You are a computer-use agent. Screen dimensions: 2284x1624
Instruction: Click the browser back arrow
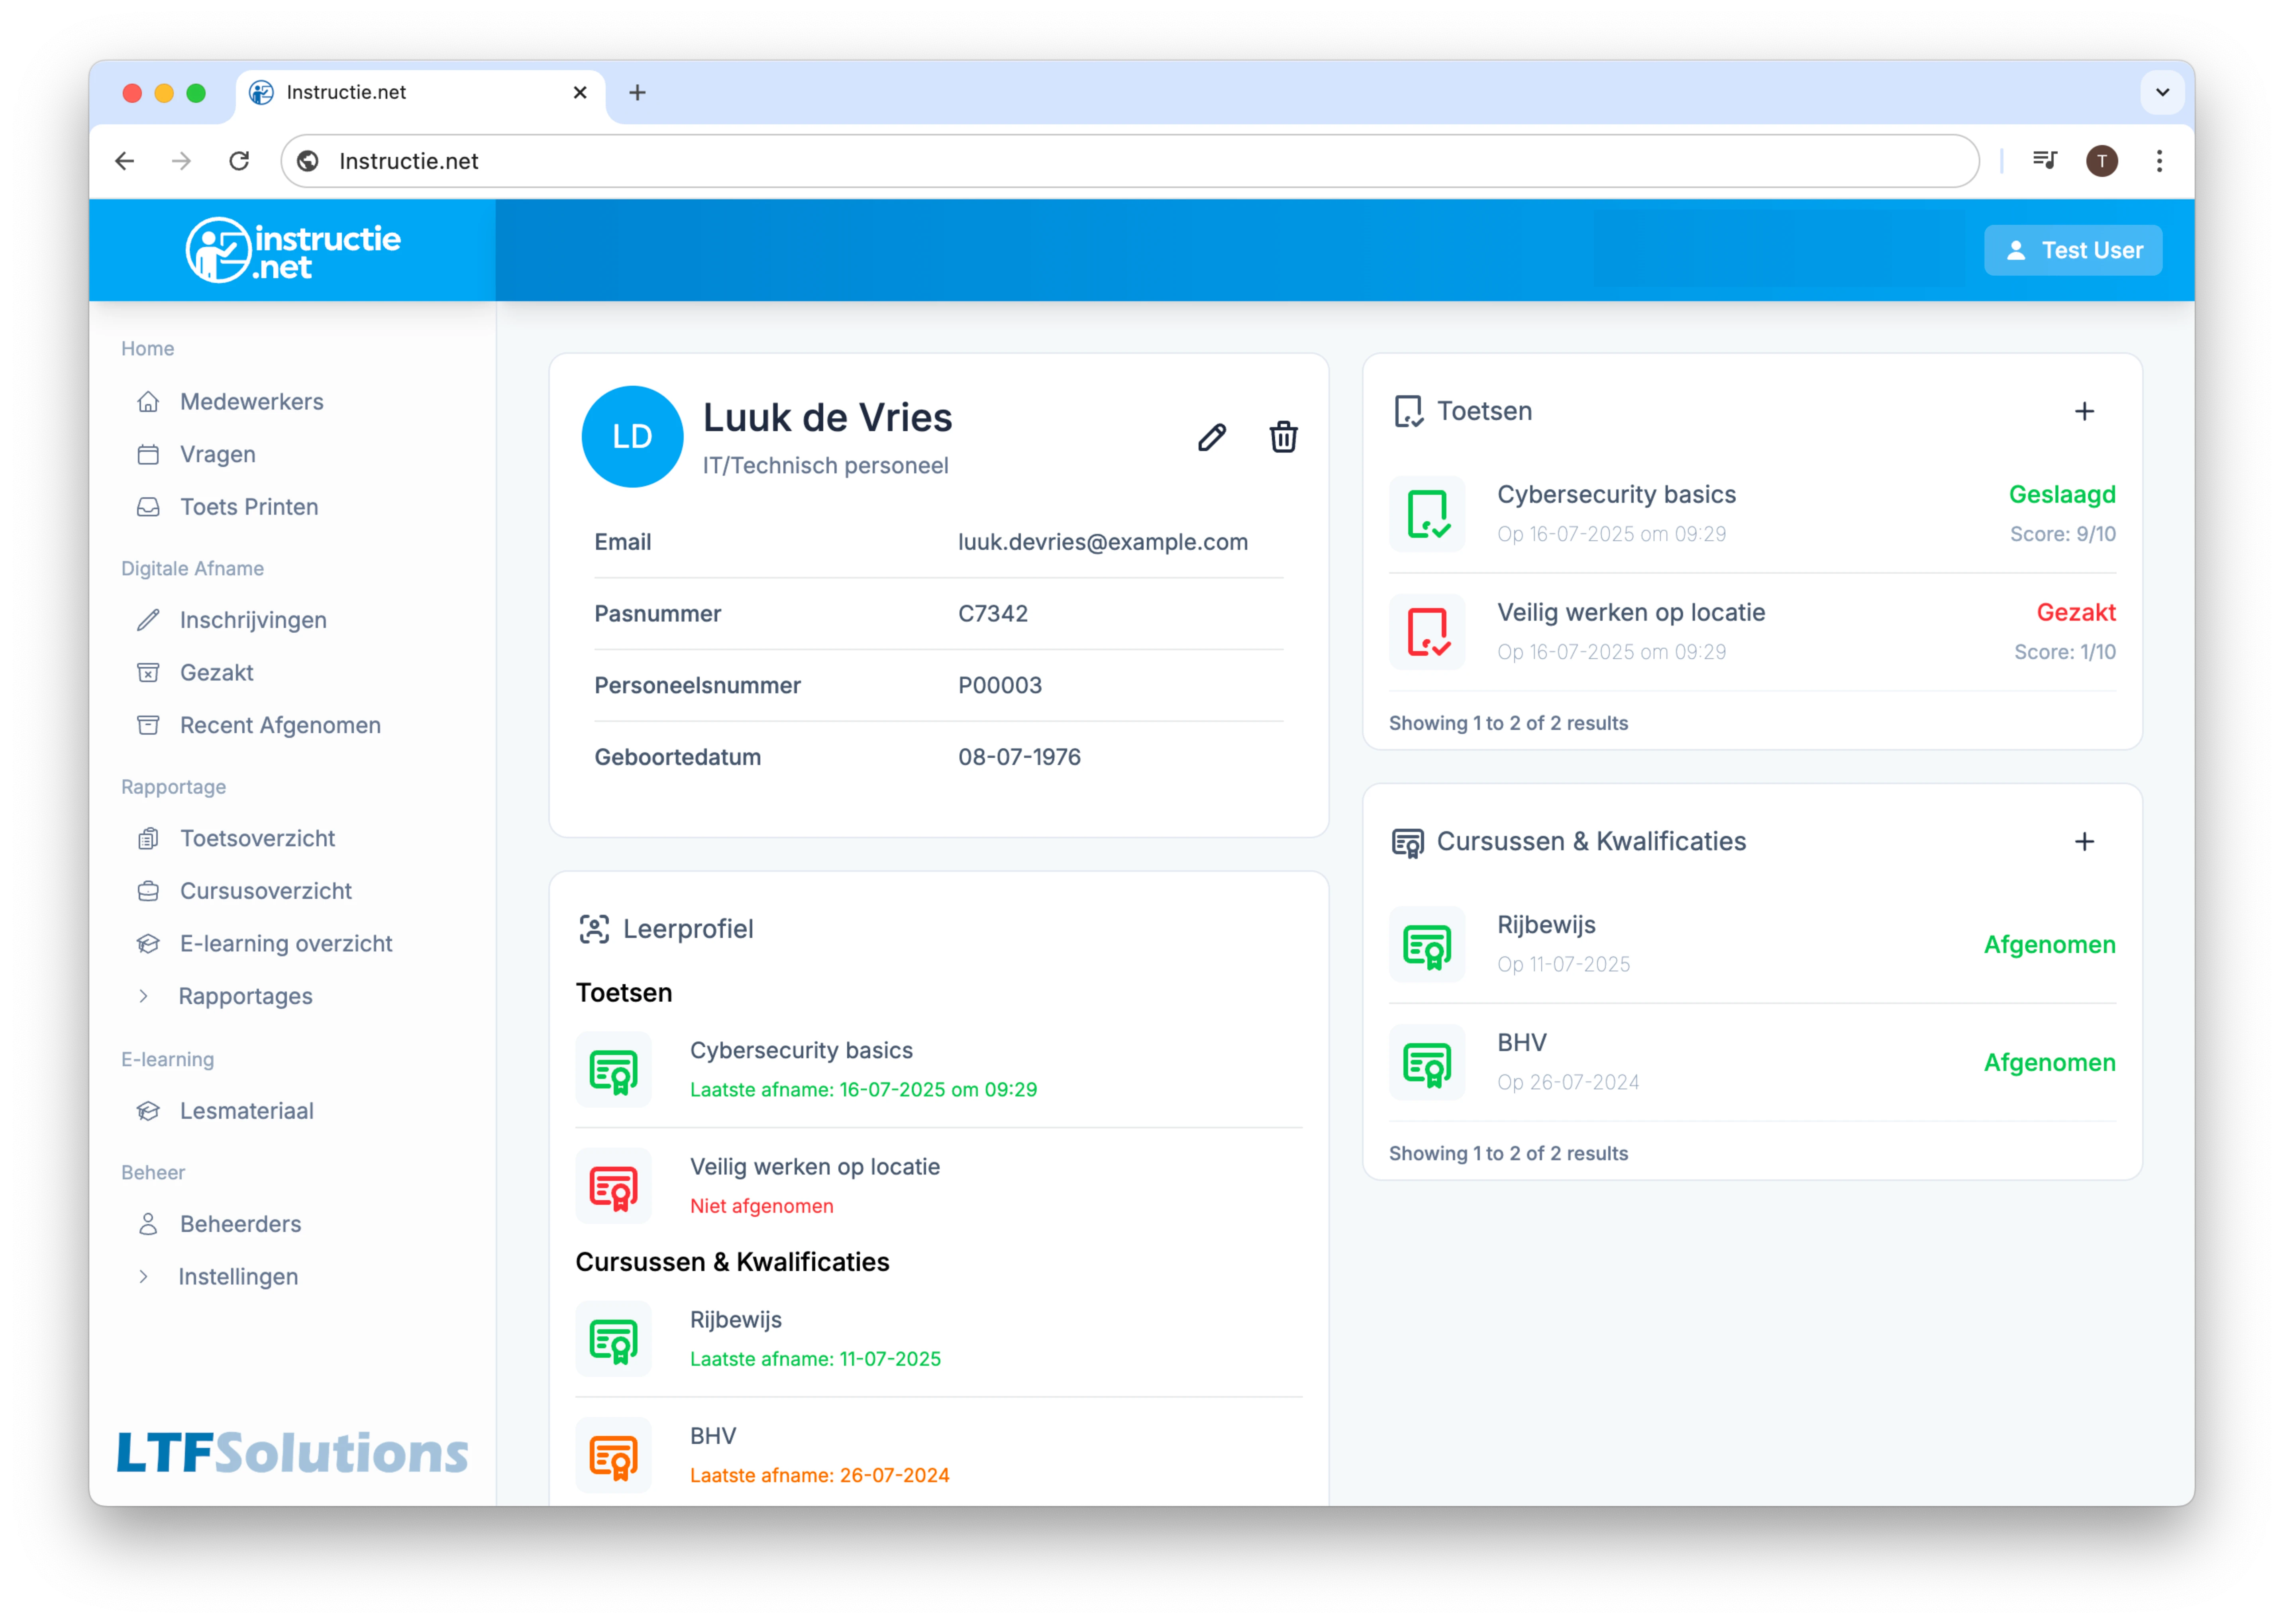(125, 161)
